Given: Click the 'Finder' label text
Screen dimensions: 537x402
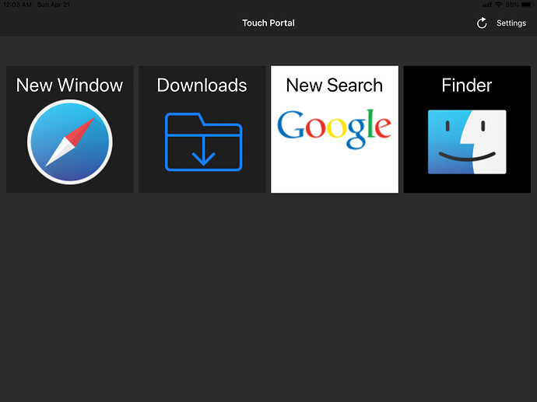Looking at the screenshot, I should pyautogui.click(x=466, y=86).
